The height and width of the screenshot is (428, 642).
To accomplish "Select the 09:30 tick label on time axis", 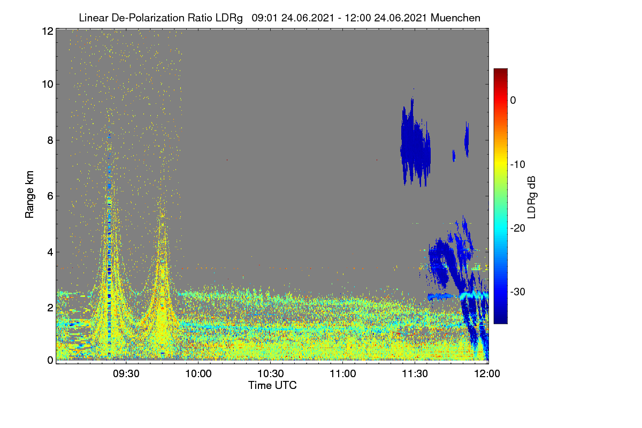I will (126, 373).
